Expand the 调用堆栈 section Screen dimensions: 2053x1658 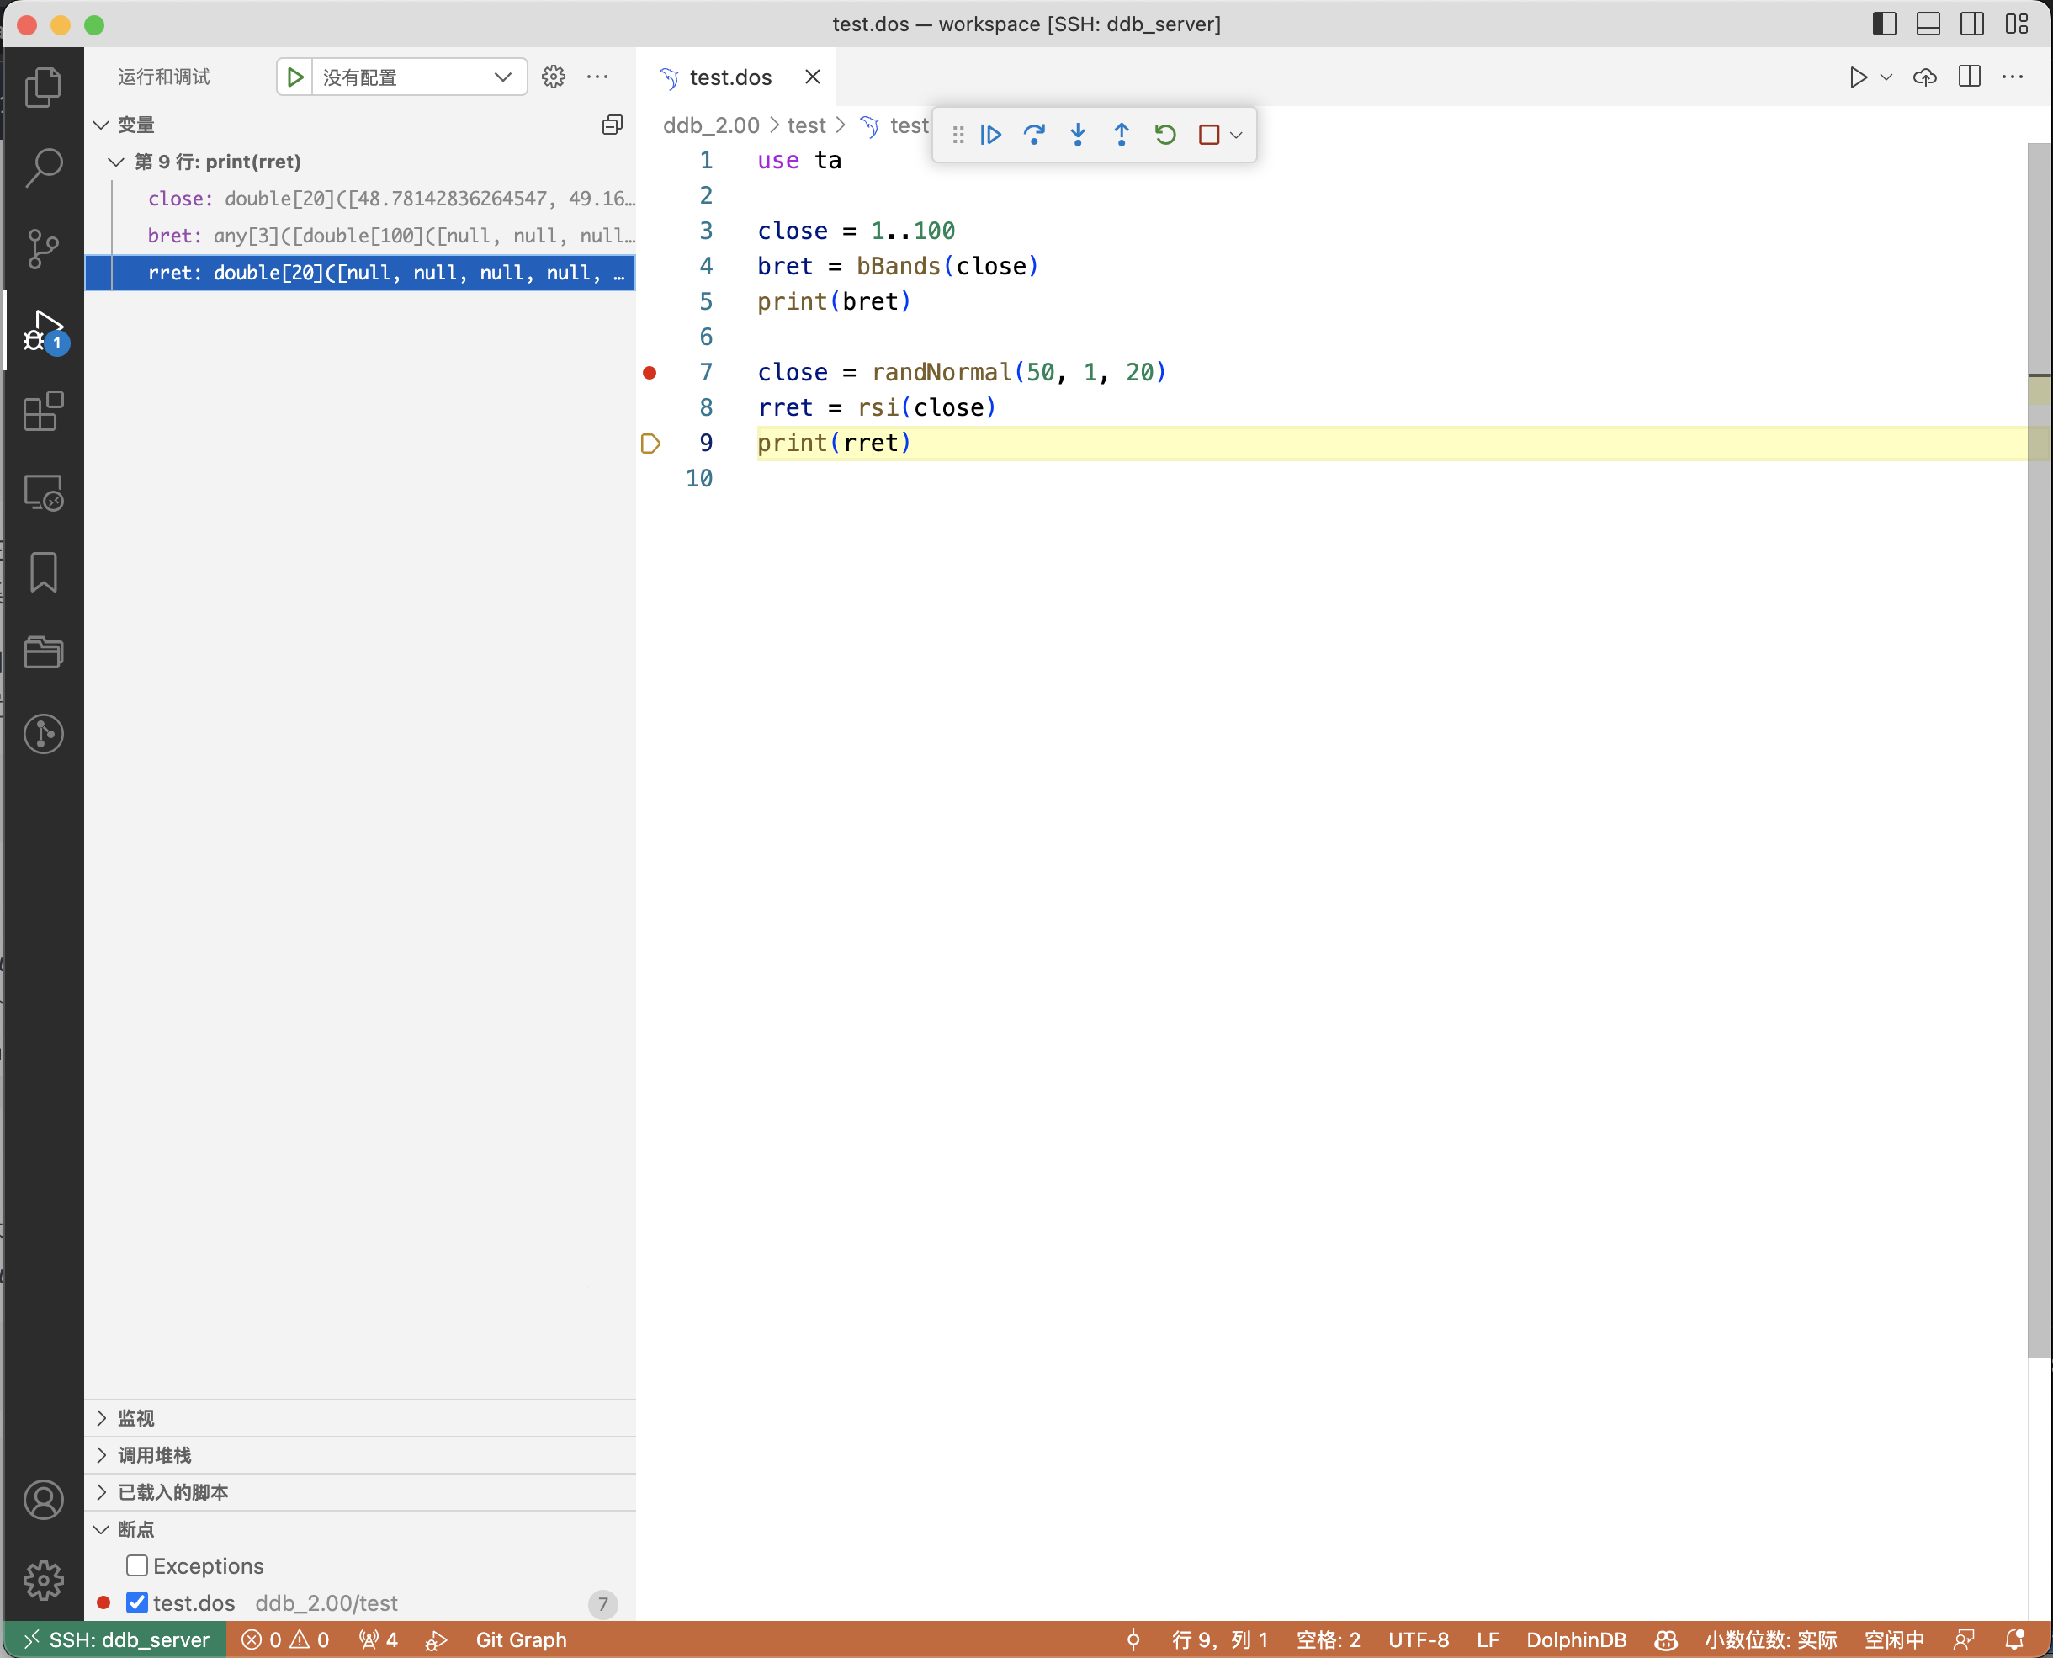pyautogui.click(x=154, y=1454)
